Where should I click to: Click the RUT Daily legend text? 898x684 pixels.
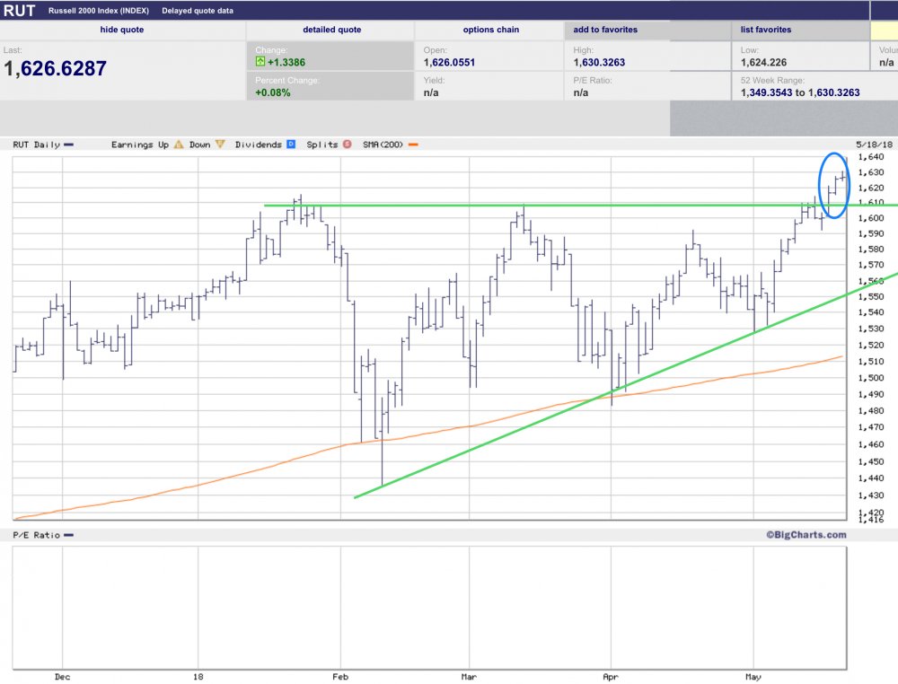pos(37,145)
